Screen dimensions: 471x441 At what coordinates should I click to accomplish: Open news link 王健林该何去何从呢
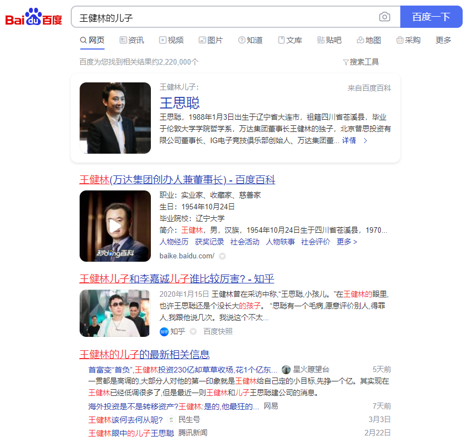(x=126, y=420)
